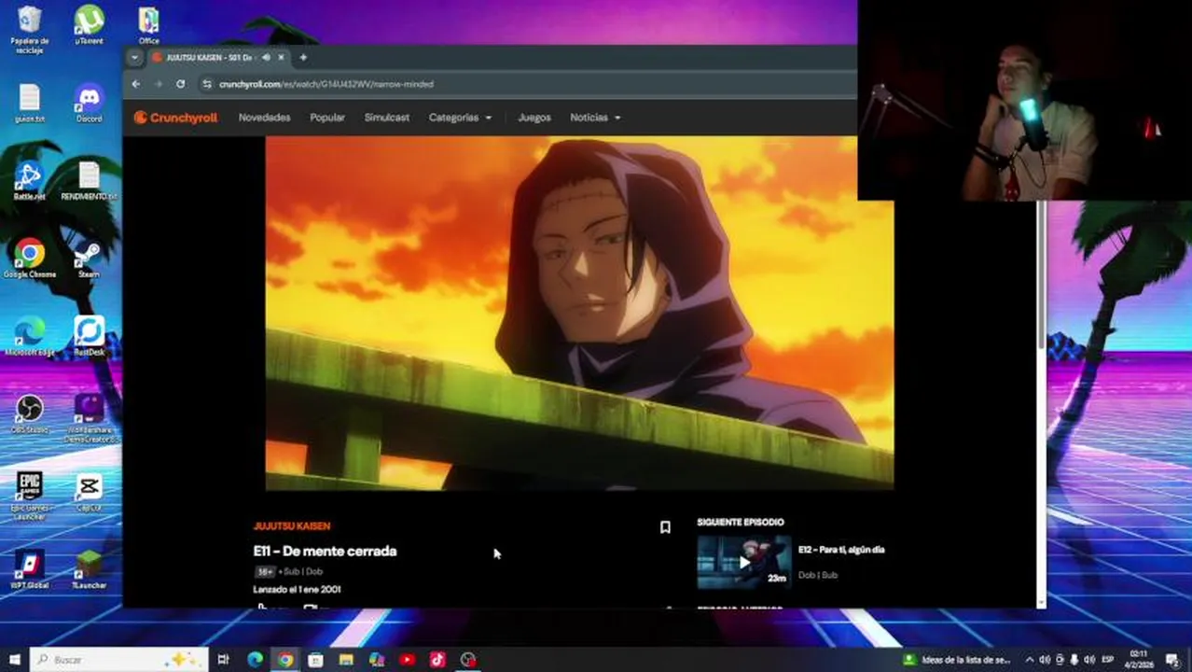Screen dimensions: 1192x672
Task: Open the Office desktop shortcut
Action: coord(148,25)
